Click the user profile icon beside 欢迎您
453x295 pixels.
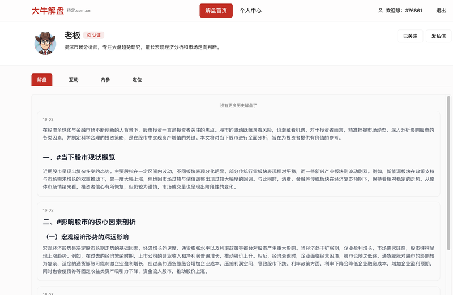click(x=381, y=11)
